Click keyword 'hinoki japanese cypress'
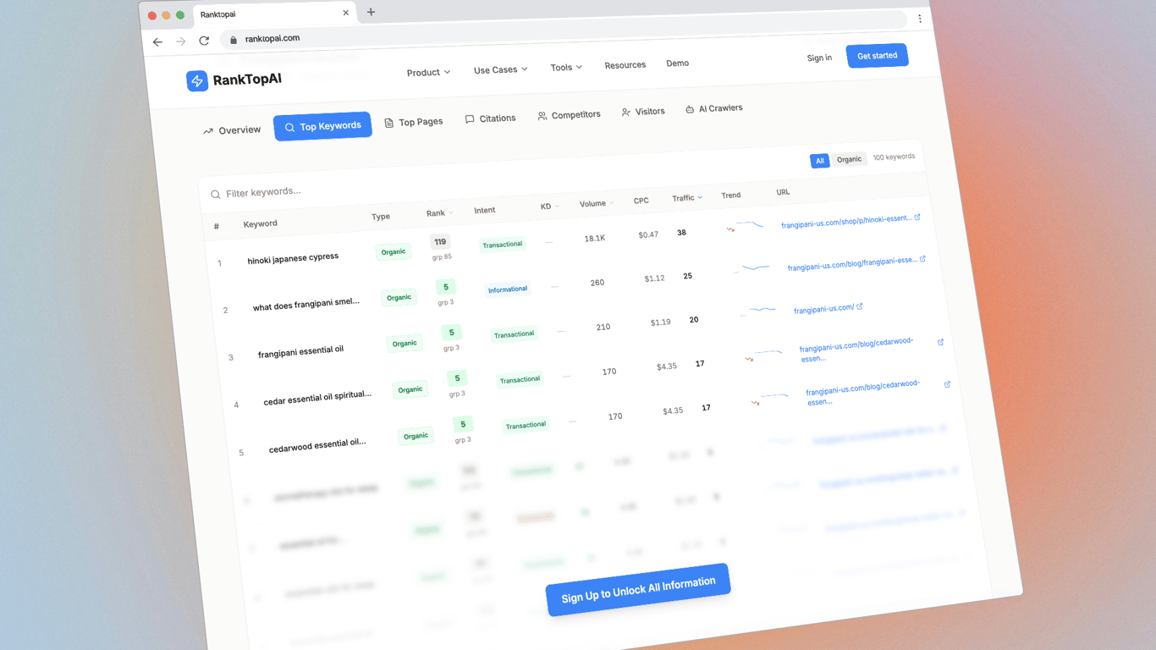The width and height of the screenshot is (1156, 650). click(x=293, y=258)
